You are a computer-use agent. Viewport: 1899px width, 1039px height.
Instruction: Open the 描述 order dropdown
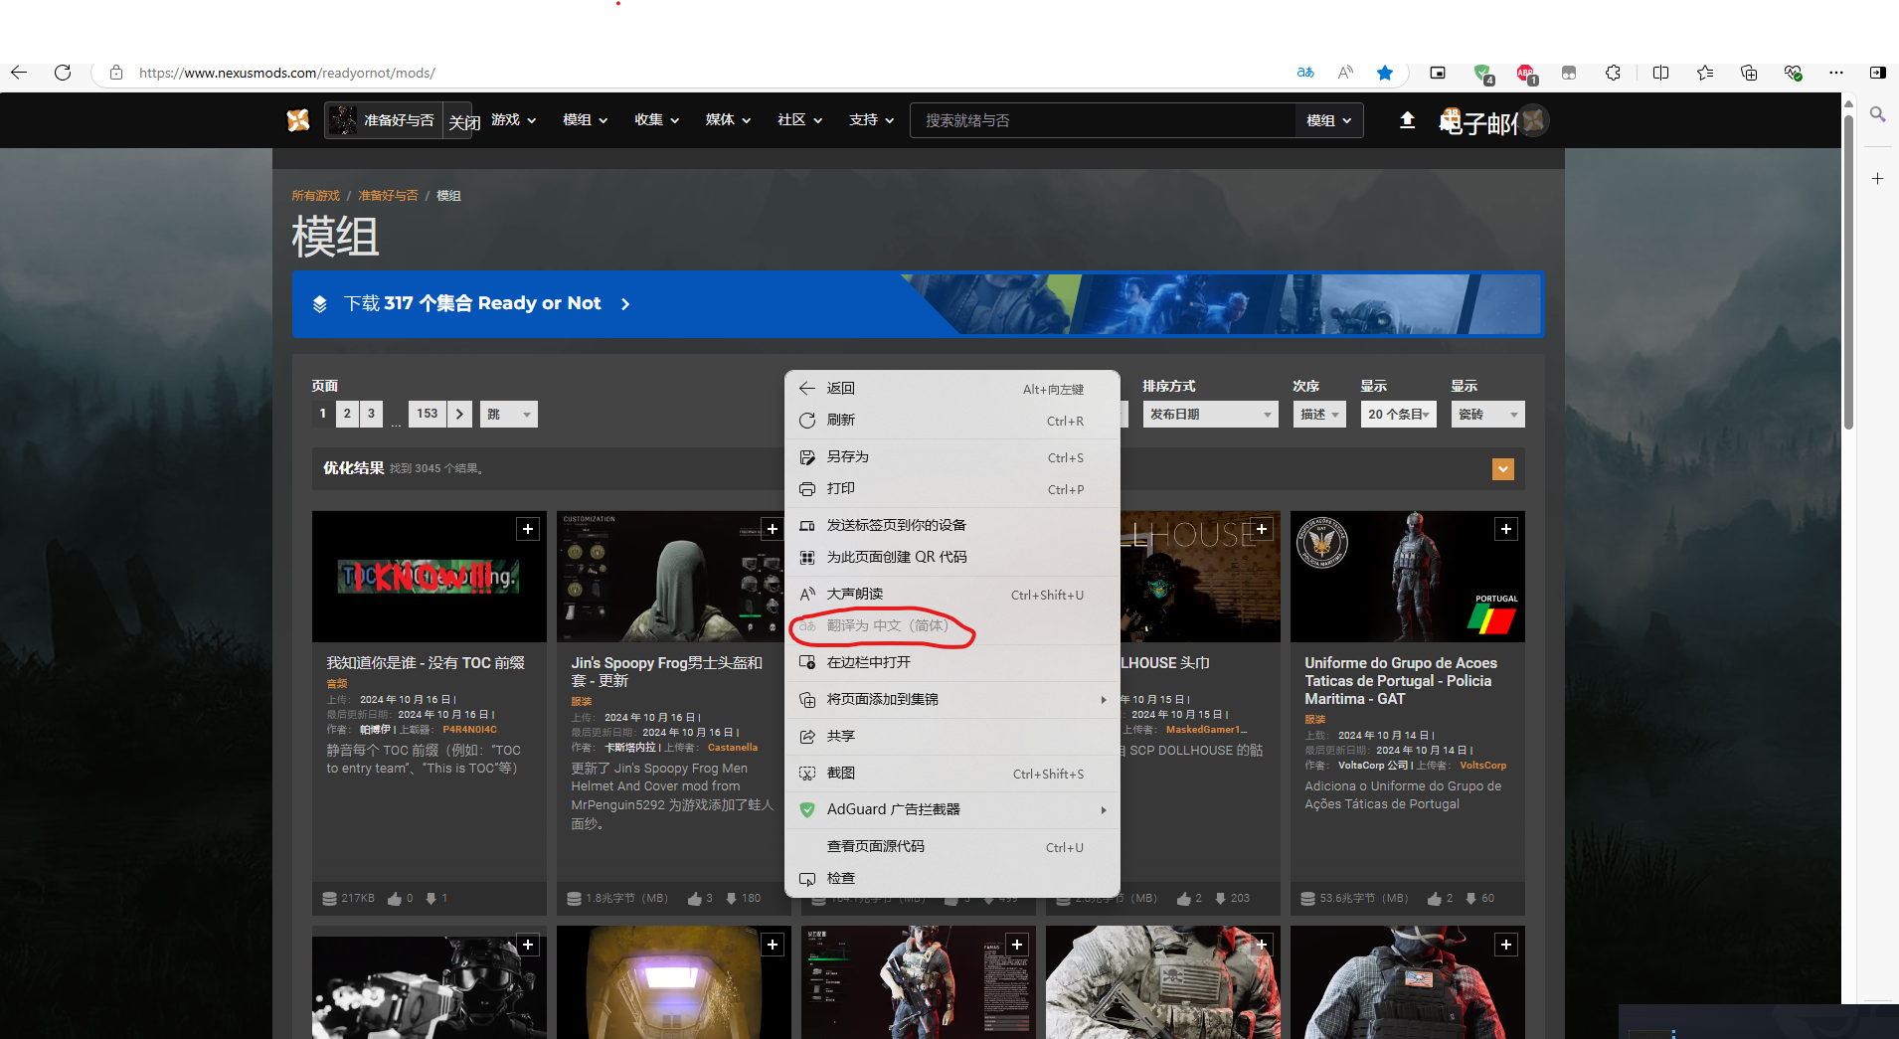coord(1319,414)
